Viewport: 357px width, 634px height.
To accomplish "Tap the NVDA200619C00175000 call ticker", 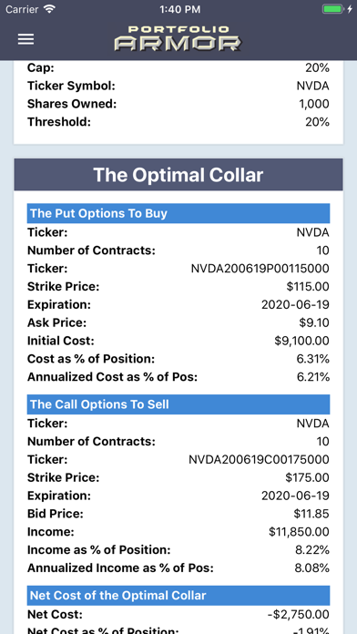I will click(260, 460).
